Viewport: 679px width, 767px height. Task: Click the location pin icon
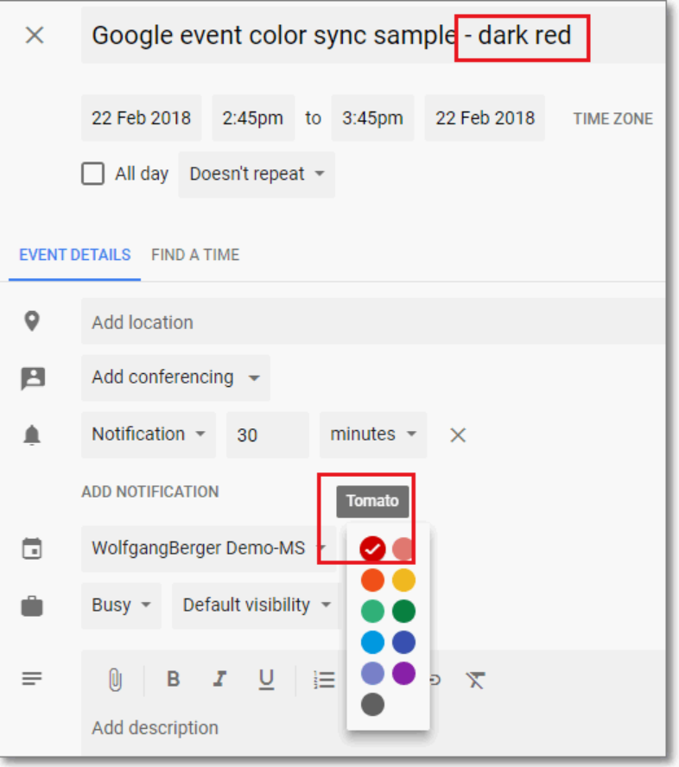pyautogui.click(x=32, y=321)
